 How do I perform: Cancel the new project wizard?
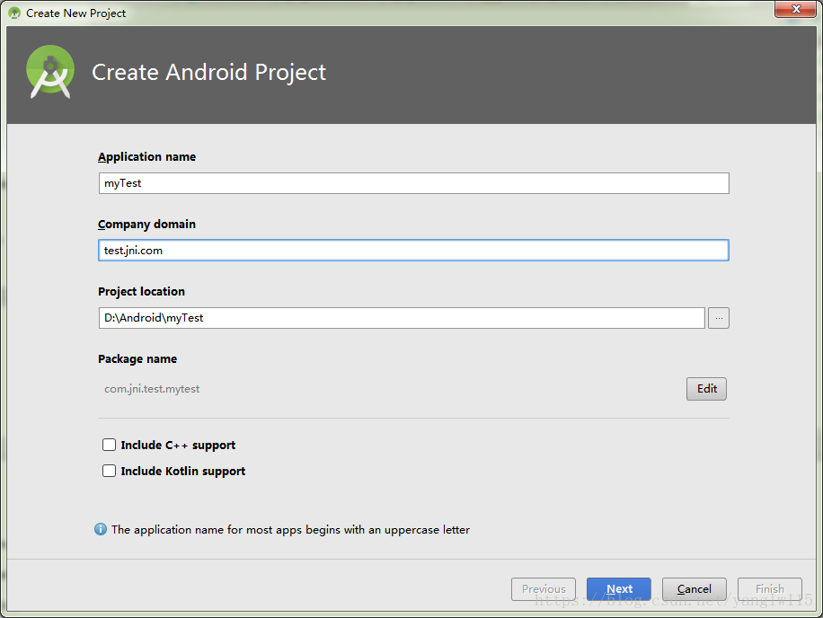click(x=694, y=589)
